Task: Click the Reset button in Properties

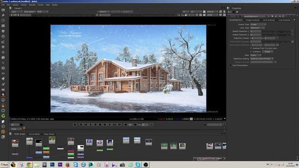Action: [x=267, y=52]
